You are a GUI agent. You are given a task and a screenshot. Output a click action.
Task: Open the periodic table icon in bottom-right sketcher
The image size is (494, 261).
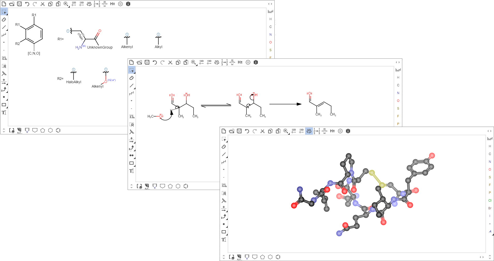click(490, 139)
